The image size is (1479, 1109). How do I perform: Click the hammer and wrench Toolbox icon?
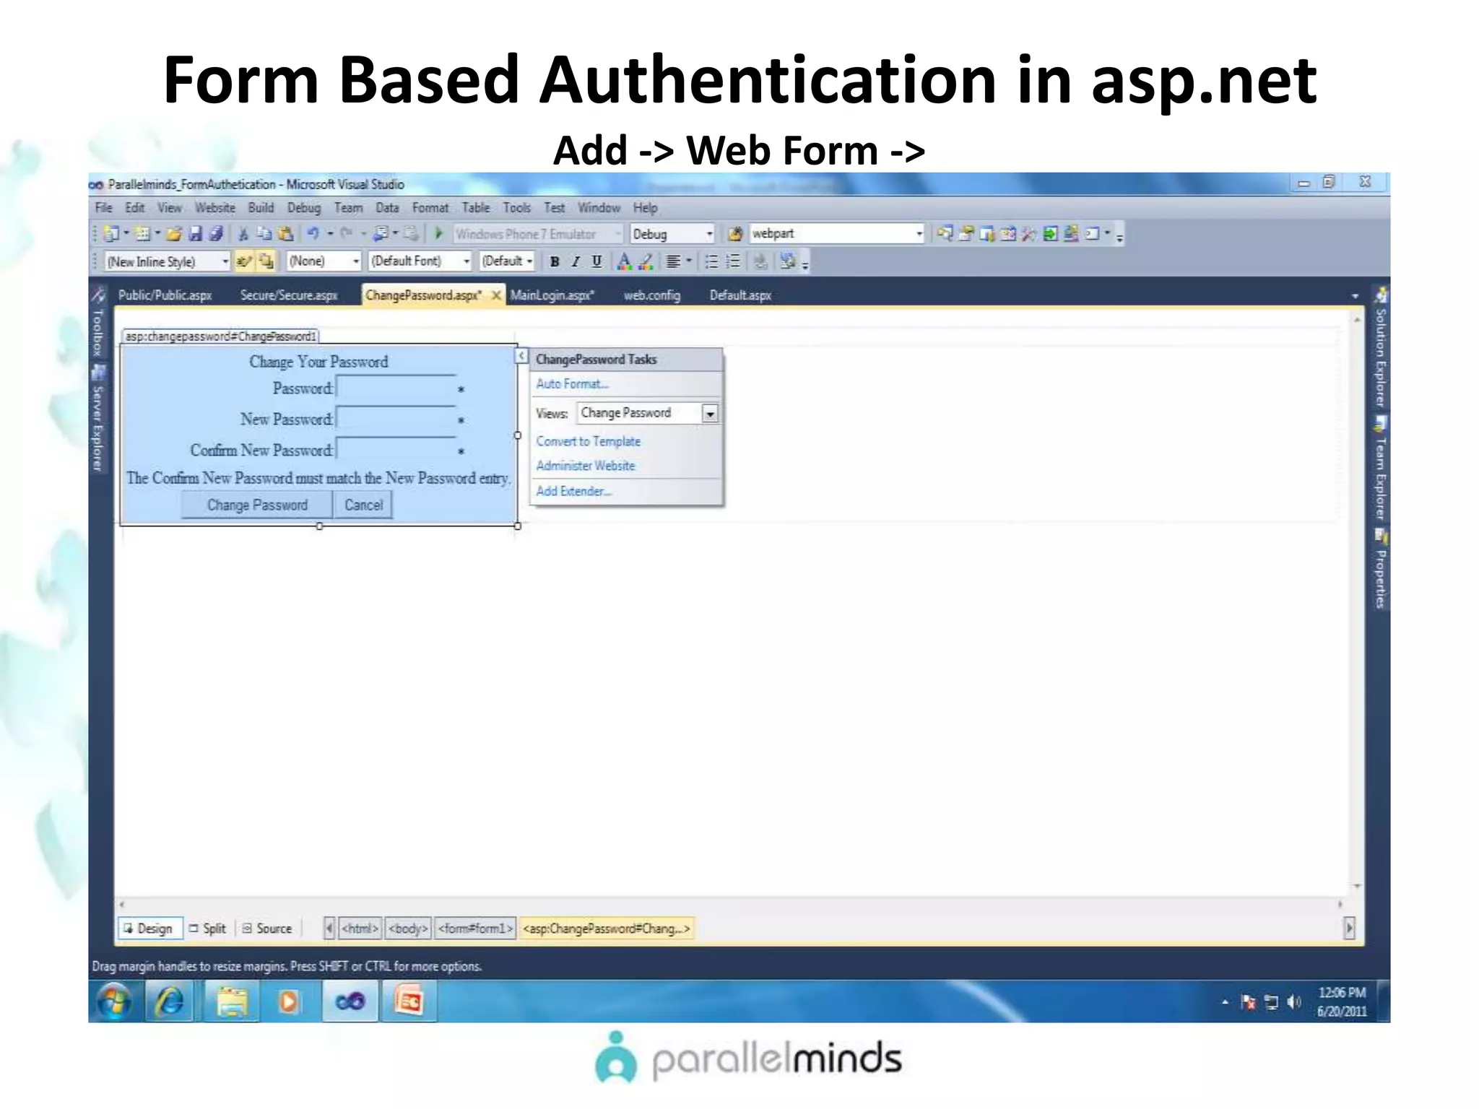coord(1028,233)
